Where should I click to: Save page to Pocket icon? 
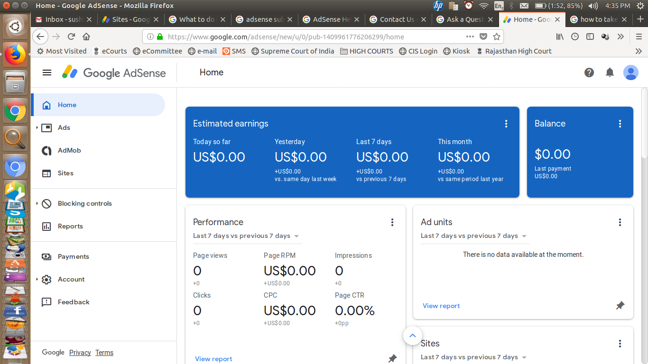pyautogui.click(x=483, y=36)
